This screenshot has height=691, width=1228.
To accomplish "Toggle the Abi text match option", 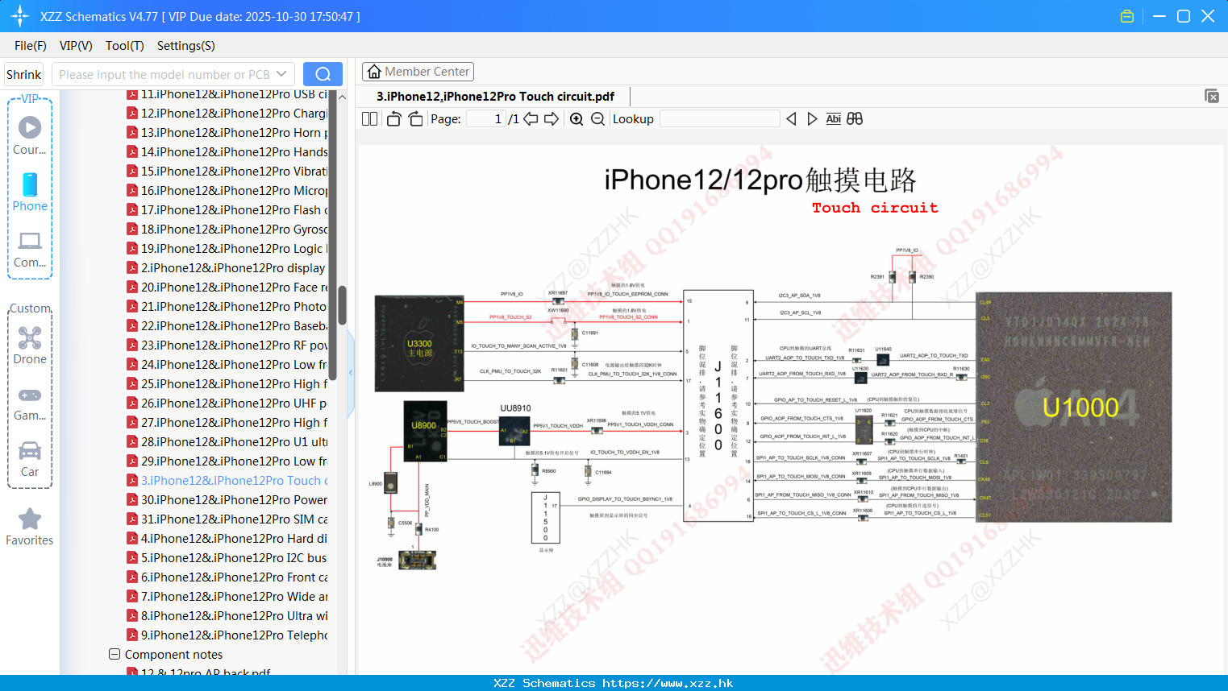I will click(x=834, y=119).
